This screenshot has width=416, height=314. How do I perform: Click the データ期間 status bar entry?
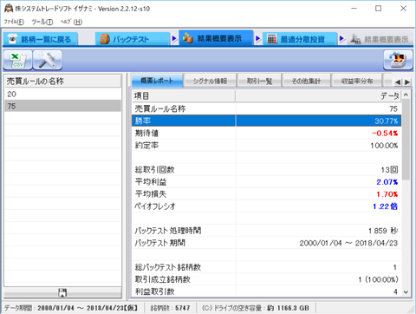tap(71, 308)
